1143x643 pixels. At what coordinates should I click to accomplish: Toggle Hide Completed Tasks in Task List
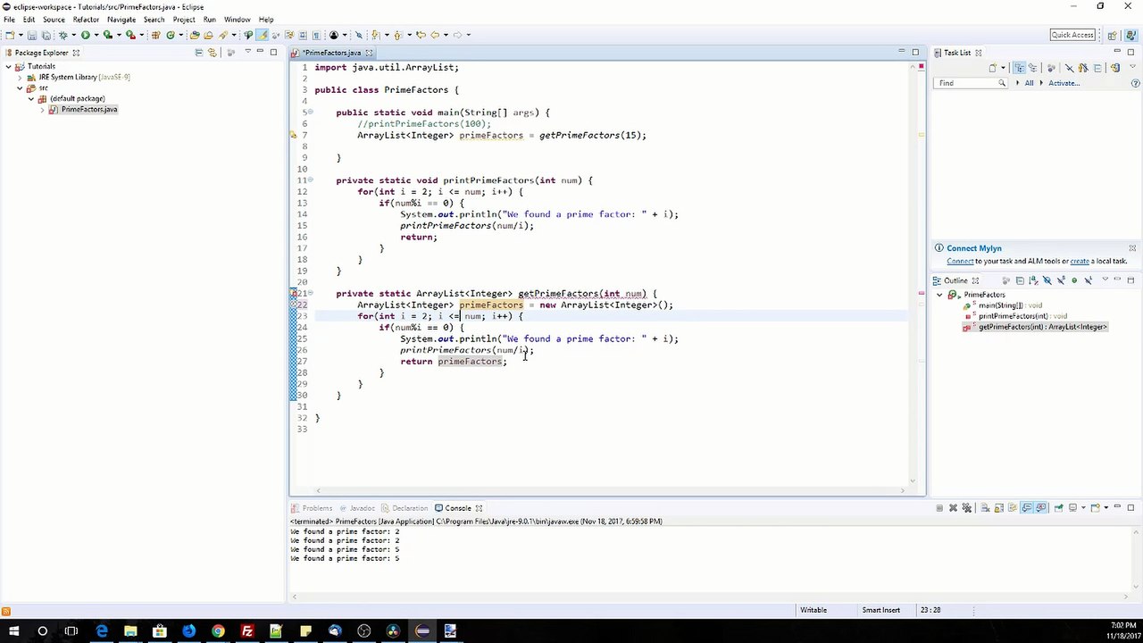(1069, 68)
